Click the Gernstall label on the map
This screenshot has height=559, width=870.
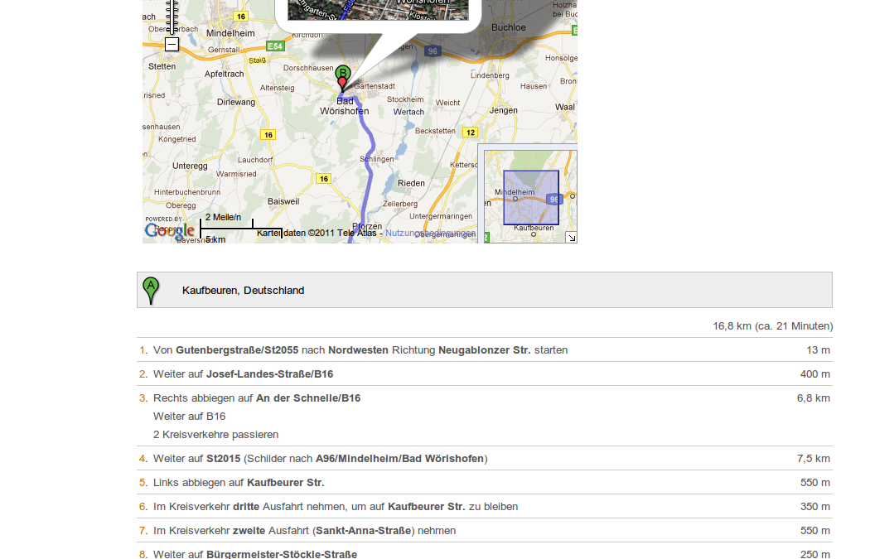coord(224,50)
